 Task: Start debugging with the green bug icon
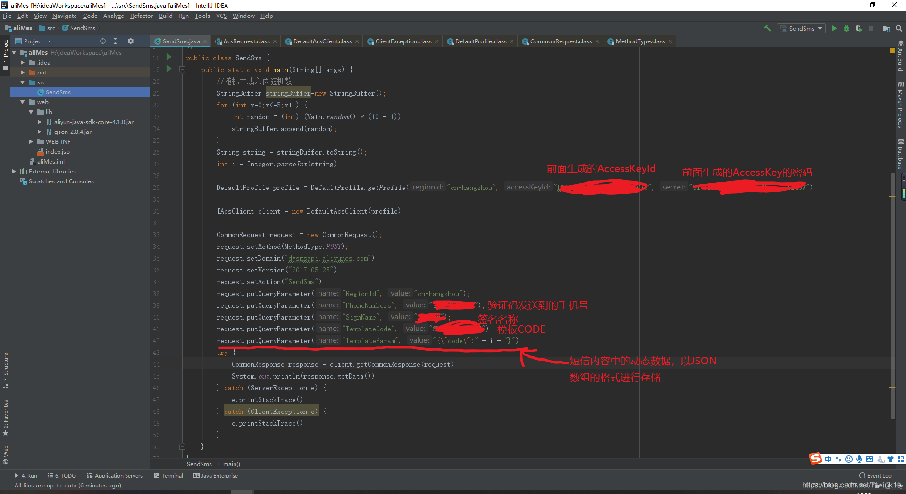click(847, 28)
